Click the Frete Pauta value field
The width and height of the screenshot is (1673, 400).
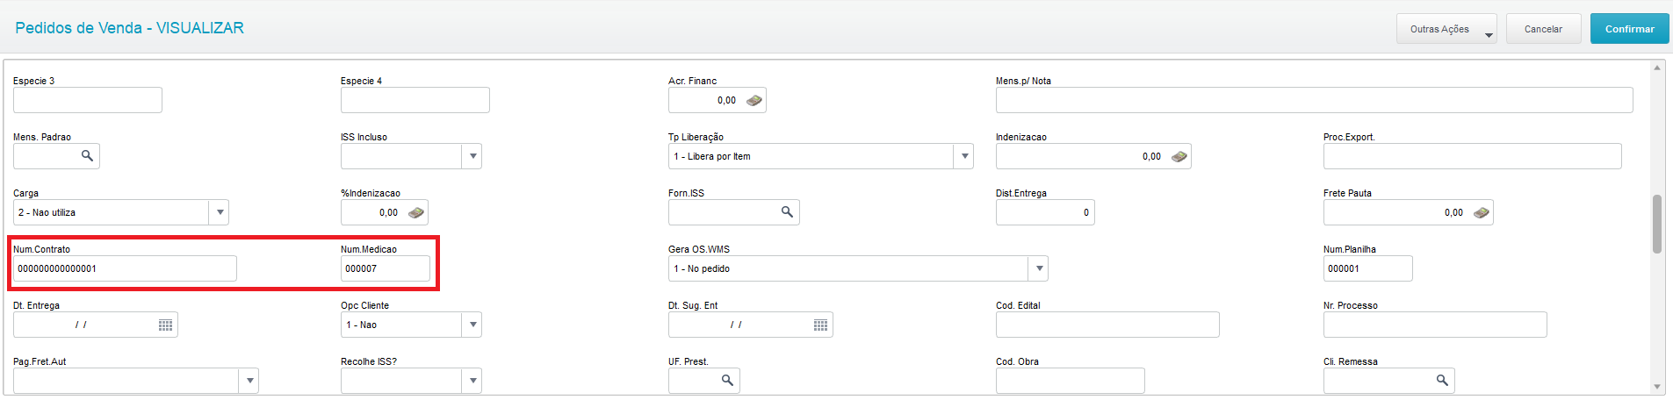point(1408,212)
